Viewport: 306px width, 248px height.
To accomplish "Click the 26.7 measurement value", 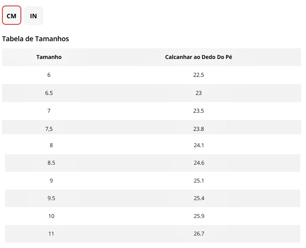I will point(199,233).
